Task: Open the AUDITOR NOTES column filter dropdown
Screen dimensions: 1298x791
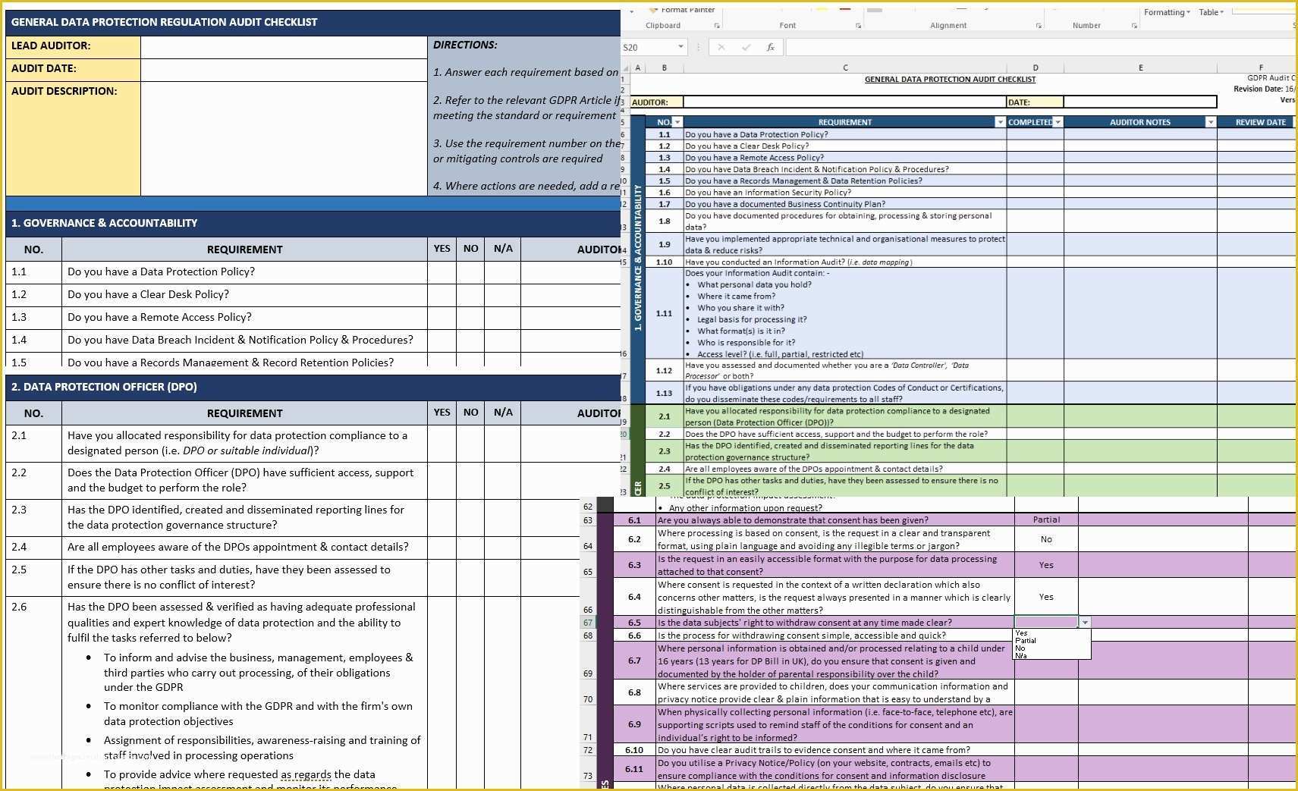Action: coord(1210,122)
